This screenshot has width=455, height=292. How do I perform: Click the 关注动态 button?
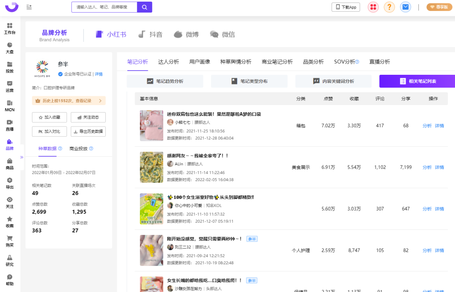[88, 117]
